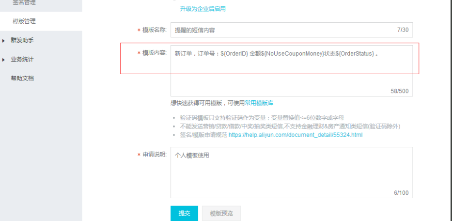Select 模版管理 in the sidebar
The height and width of the screenshot is (221, 452).
click(x=24, y=21)
